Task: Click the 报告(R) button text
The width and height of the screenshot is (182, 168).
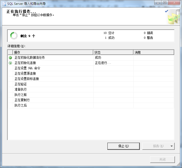Action: point(158,146)
